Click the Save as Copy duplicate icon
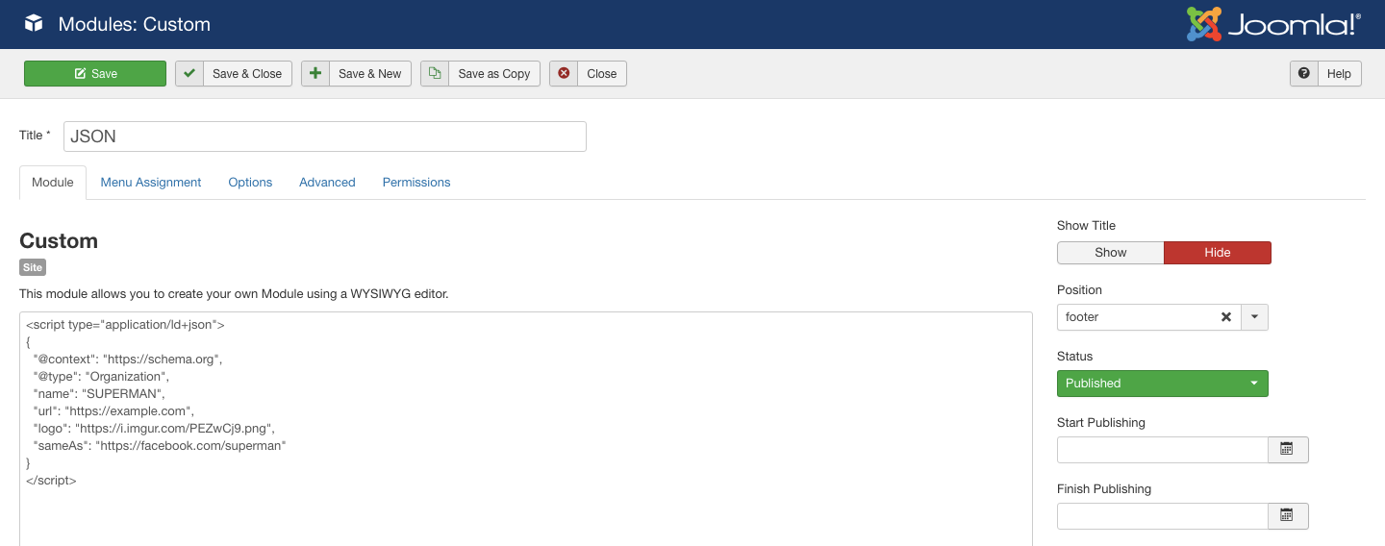 [435, 74]
